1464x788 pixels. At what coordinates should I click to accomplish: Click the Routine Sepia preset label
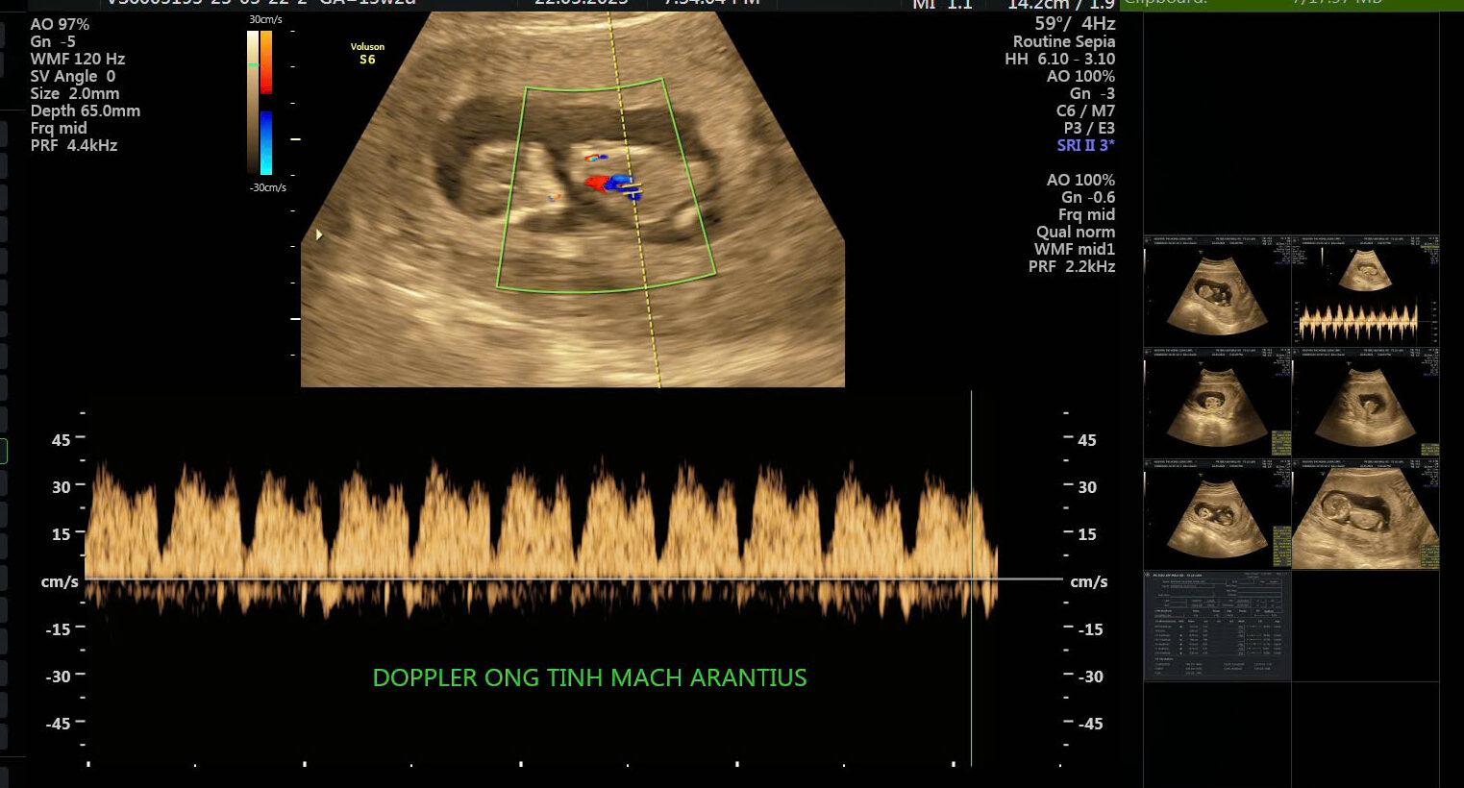tap(1063, 41)
